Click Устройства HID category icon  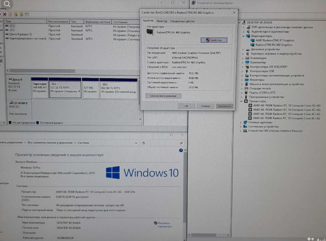245,131
